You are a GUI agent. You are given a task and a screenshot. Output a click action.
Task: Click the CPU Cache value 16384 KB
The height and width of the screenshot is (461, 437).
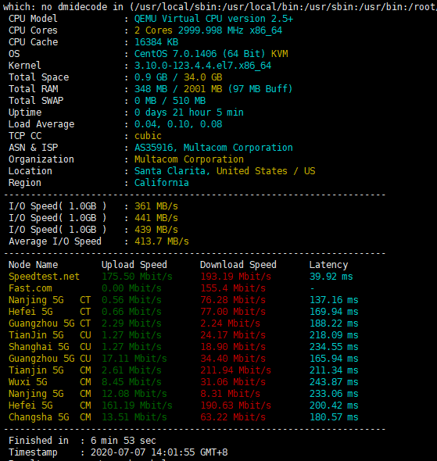(x=156, y=42)
